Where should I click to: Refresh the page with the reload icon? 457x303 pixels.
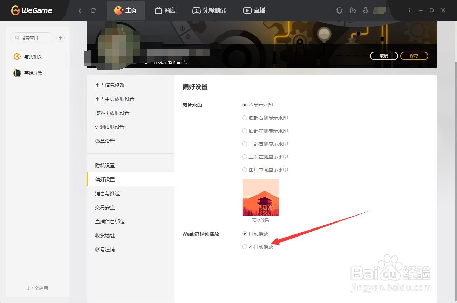(x=93, y=10)
